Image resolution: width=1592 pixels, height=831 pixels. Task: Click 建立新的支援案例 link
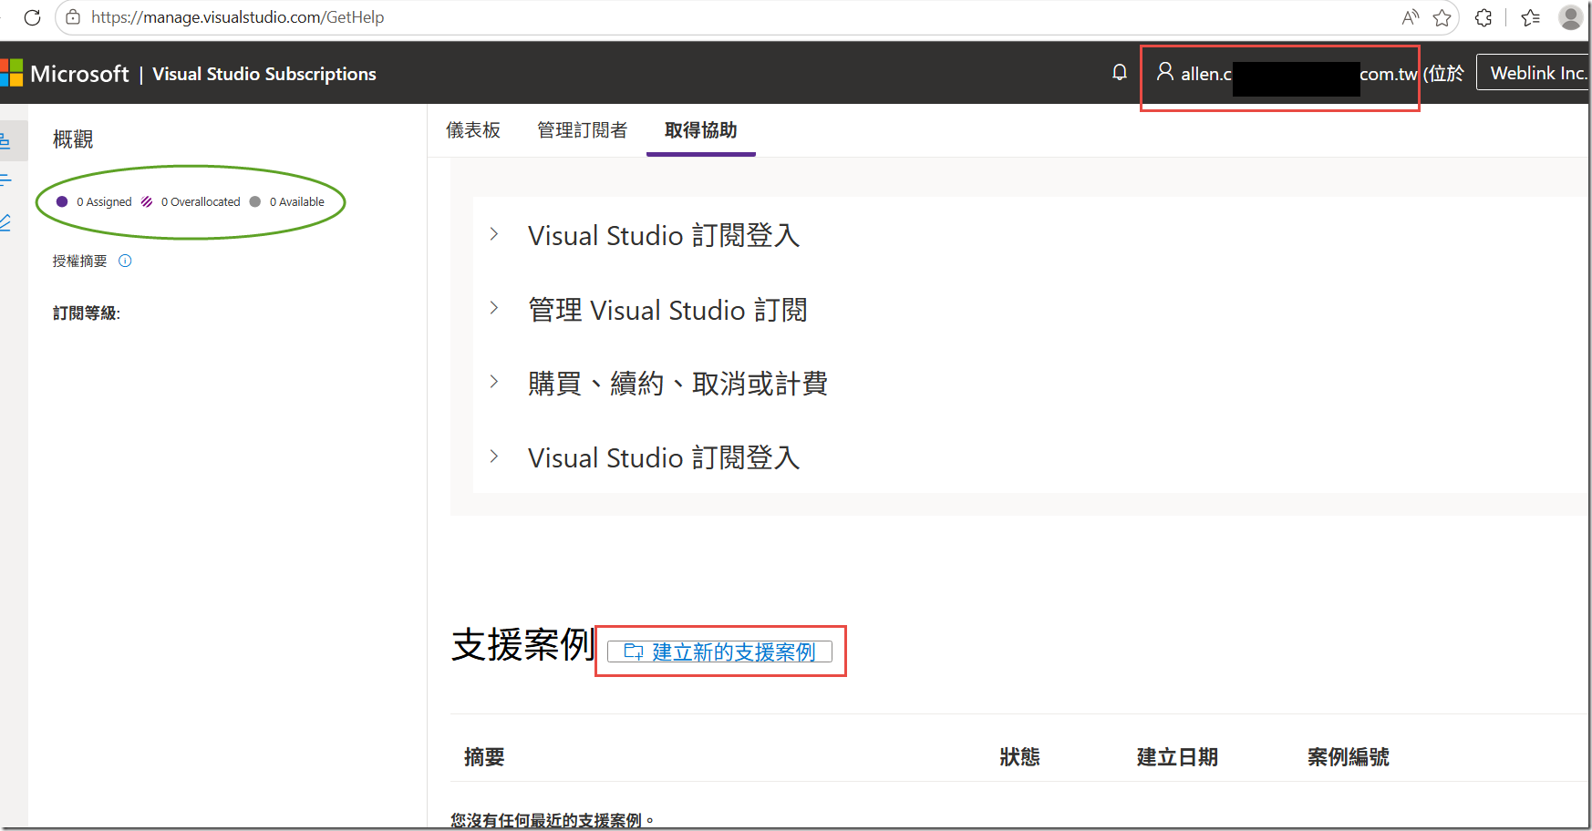719,651
